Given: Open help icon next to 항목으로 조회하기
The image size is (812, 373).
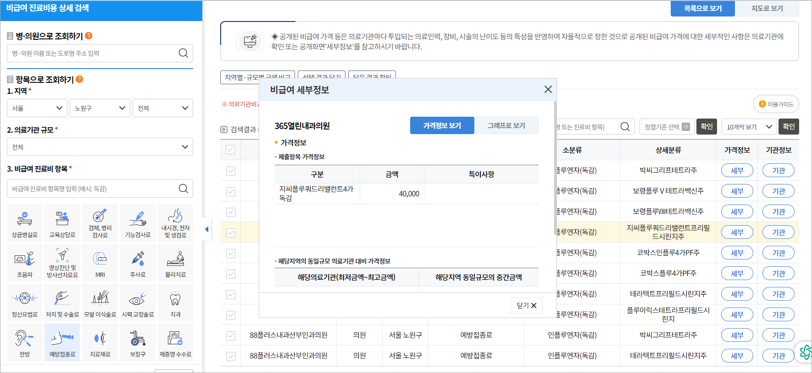Looking at the screenshot, I should pyautogui.click(x=79, y=79).
